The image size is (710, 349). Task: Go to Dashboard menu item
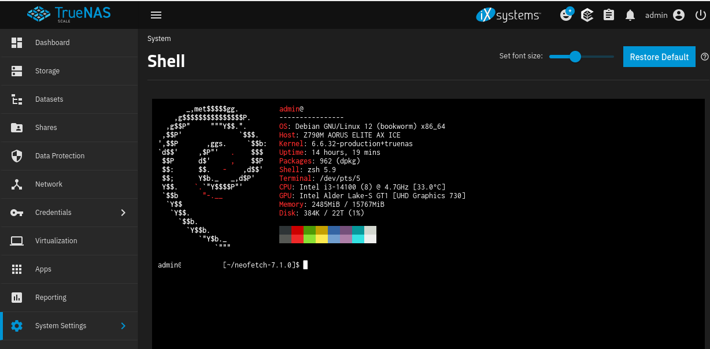(69, 42)
